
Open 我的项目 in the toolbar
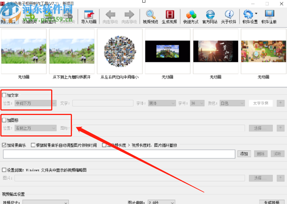point(8,17)
